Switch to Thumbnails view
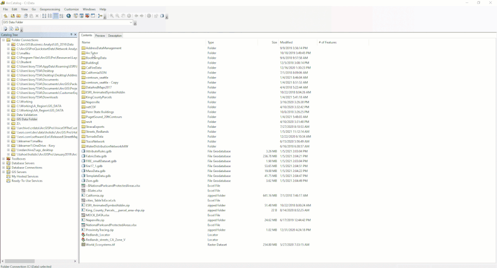Screen dimensions: 497x268 click(x=62, y=16)
